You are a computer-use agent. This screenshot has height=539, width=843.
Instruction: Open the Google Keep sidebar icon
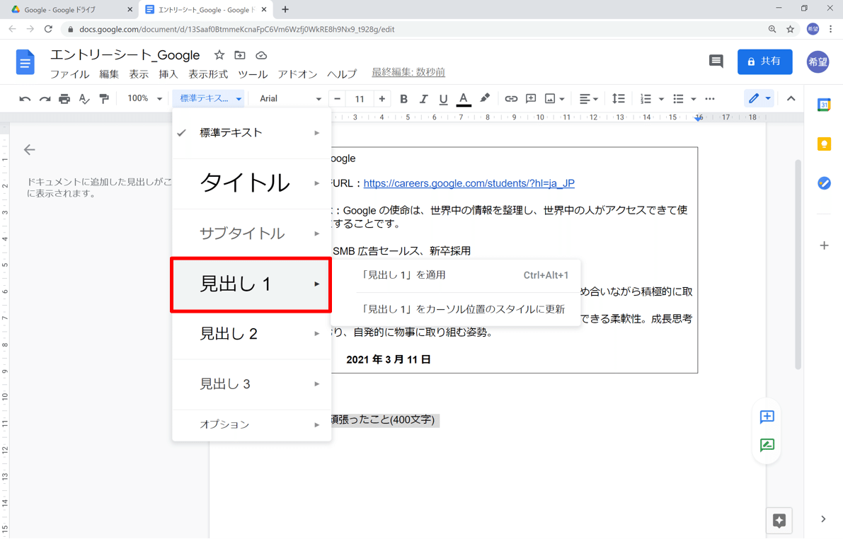point(823,144)
